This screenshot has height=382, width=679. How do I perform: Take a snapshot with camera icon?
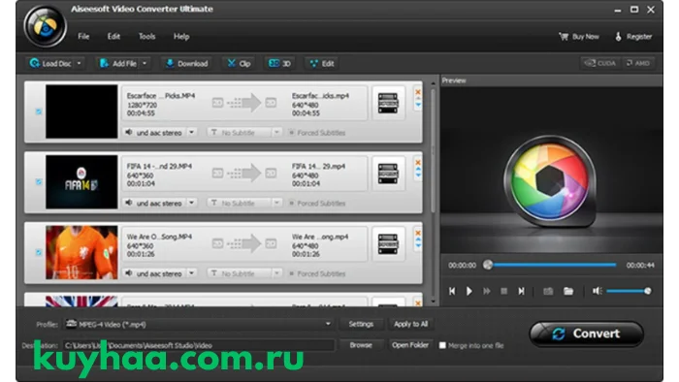tap(548, 291)
